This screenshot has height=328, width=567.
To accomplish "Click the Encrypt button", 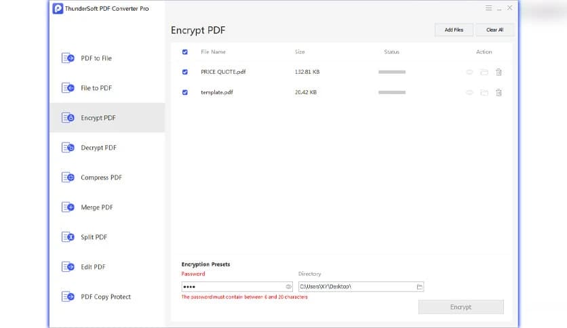I will [461, 307].
